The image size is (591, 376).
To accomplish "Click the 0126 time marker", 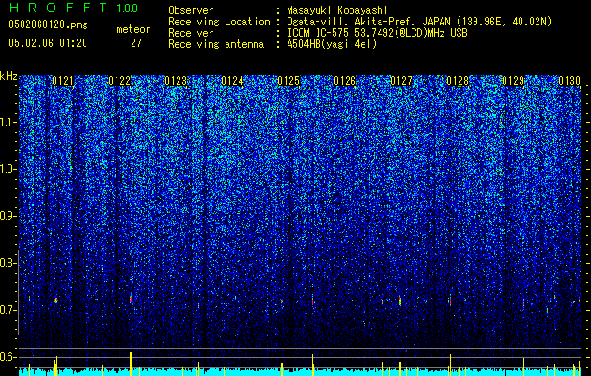I will [x=345, y=81].
